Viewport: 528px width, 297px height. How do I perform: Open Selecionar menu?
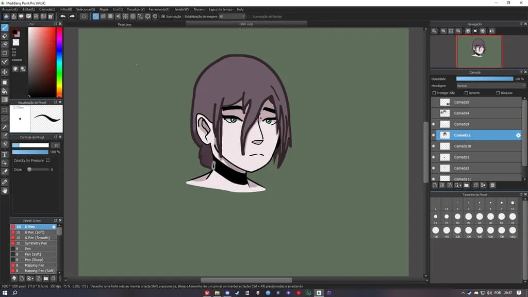click(x=86, y=9)
